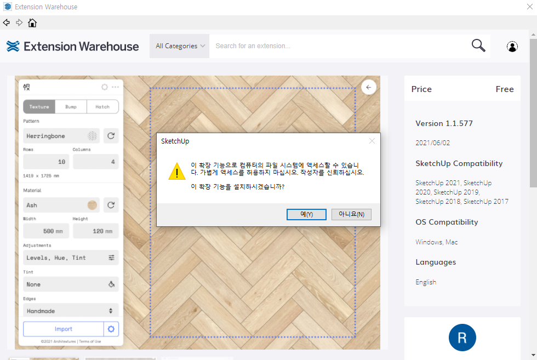Click the forward navigation arrow
The image size is (537, 360).
click(x=19, y=22)
